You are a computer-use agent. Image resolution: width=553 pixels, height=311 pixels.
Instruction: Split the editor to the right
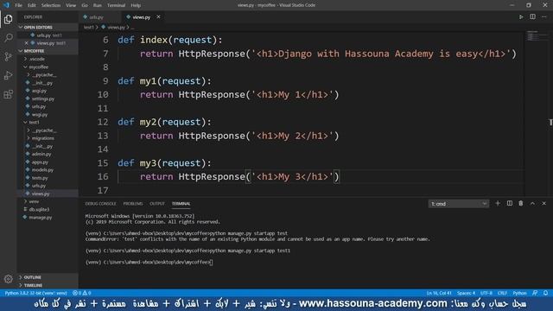[532, 17]
